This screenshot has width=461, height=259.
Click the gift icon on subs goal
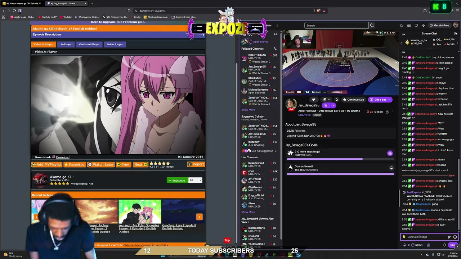coord(390,154)
